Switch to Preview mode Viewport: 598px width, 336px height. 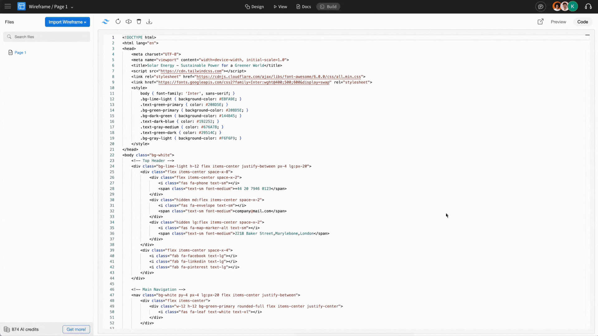[x=558, y=22]
